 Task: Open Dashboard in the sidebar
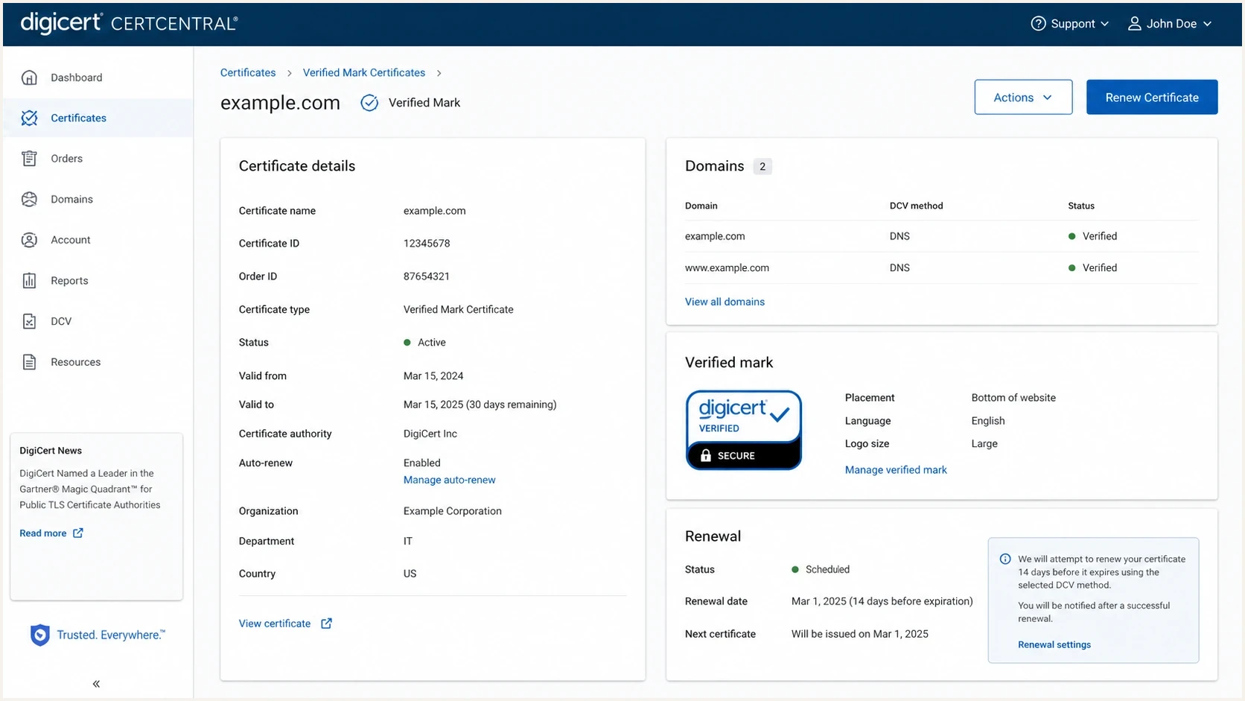(98, 77)
